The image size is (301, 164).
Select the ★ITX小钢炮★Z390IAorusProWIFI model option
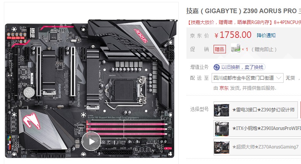257,128
